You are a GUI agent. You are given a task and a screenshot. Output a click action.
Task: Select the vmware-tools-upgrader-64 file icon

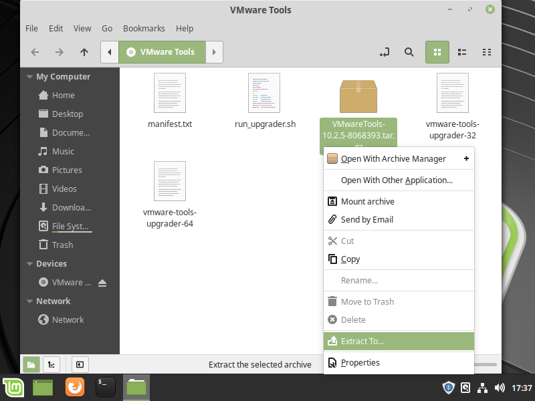(x=170, y=181)
